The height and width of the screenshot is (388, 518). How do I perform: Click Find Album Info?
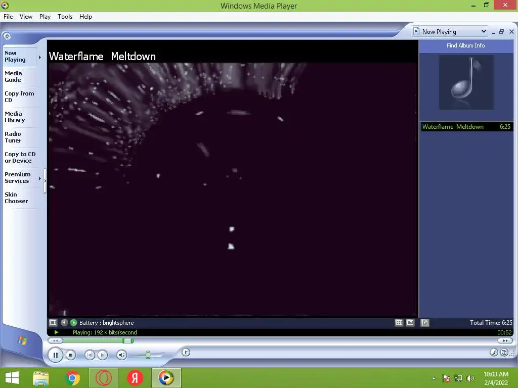point(466,45)
